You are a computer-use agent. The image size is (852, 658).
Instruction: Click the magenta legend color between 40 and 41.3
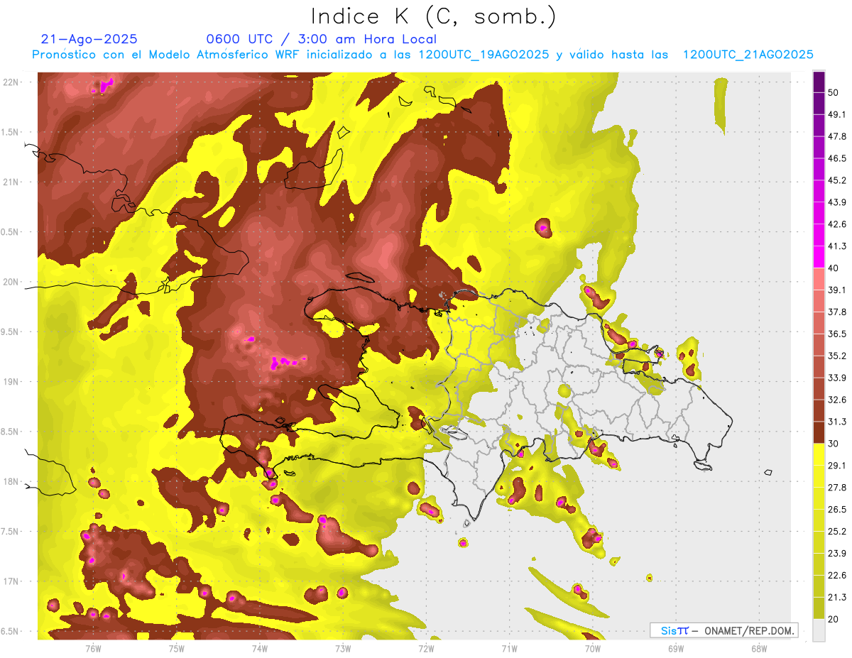tap(819, 257)
